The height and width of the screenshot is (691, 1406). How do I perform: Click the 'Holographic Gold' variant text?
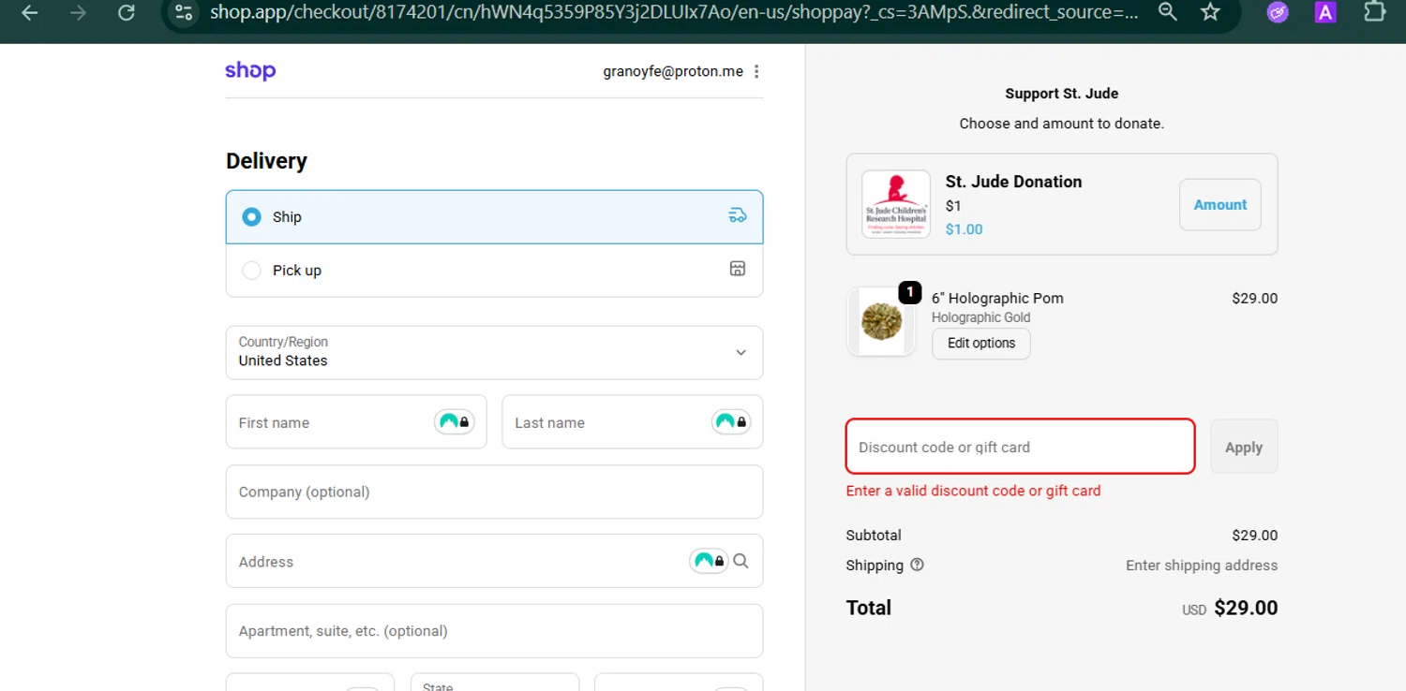click(x=980, y=317)
